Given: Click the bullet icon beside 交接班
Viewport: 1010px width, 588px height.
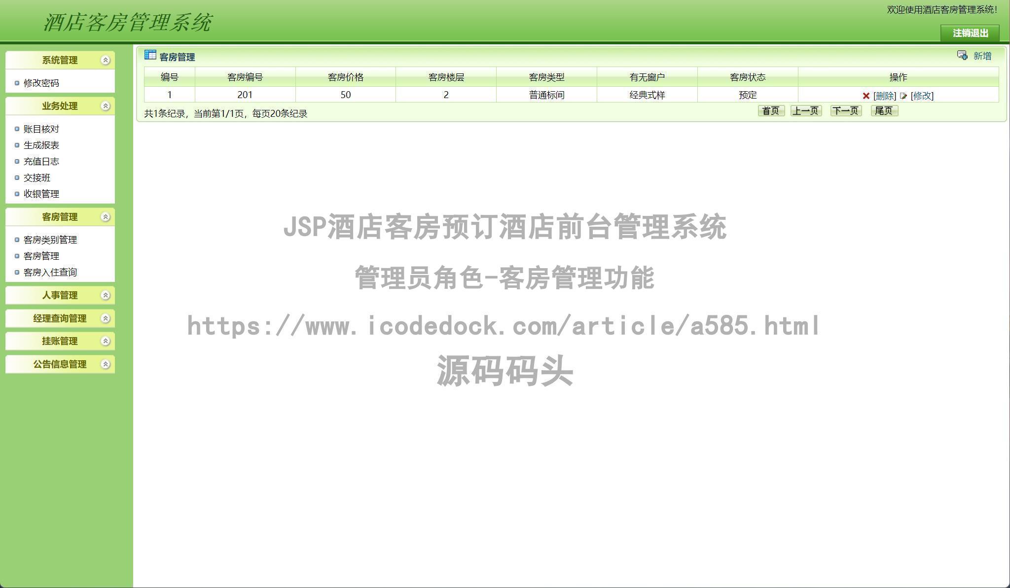Looking at the screenshot, I should pyautogui.click(x=16, y=177).
